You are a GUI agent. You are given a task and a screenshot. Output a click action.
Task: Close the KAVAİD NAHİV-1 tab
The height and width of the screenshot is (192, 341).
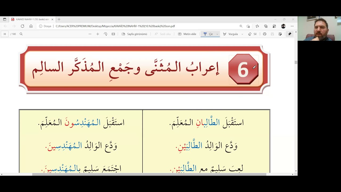[x=52, y=19]
